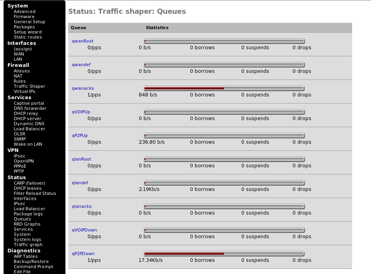Open the qlandef queue link
This screenshot has width=371, height=274.
point(80,183)
